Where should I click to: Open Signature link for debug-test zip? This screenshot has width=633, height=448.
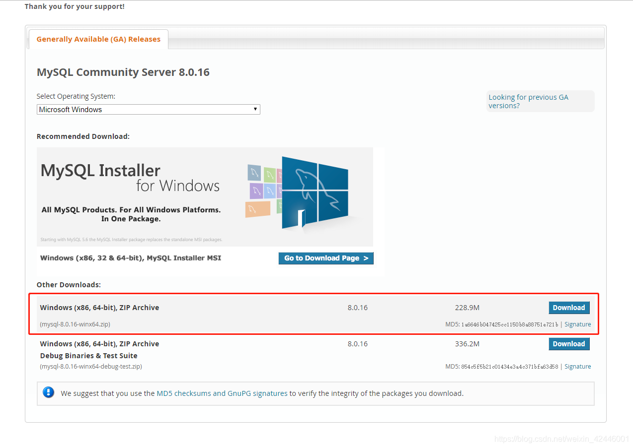click(x=578, y=367)
